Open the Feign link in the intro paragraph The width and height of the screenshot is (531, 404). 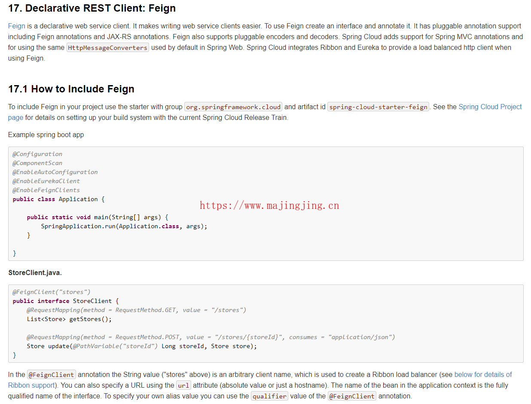pos(16,26)
